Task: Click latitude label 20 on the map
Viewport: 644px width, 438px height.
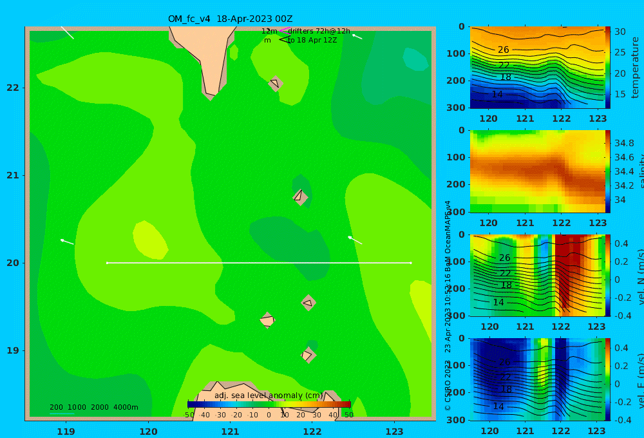Action: coord(13,263)
